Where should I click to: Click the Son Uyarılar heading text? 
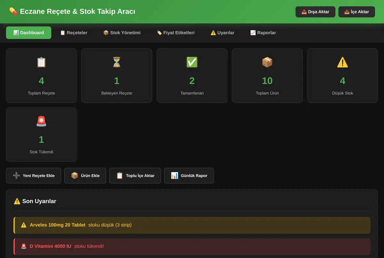[39, 201]
